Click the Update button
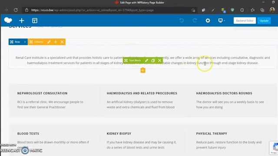The height and width of the screenshot is (156, 278). [264, 20]
